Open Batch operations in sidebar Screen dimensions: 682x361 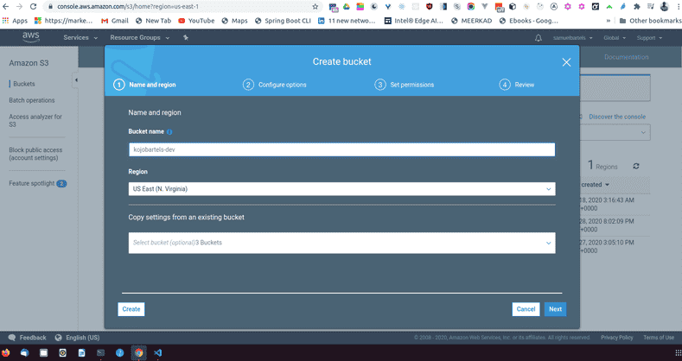point(32,100)
